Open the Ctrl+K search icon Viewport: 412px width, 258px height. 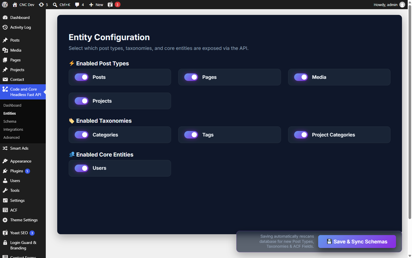55,5
